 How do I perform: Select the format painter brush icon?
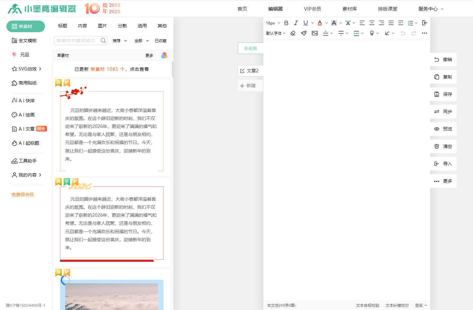[304, 33]
